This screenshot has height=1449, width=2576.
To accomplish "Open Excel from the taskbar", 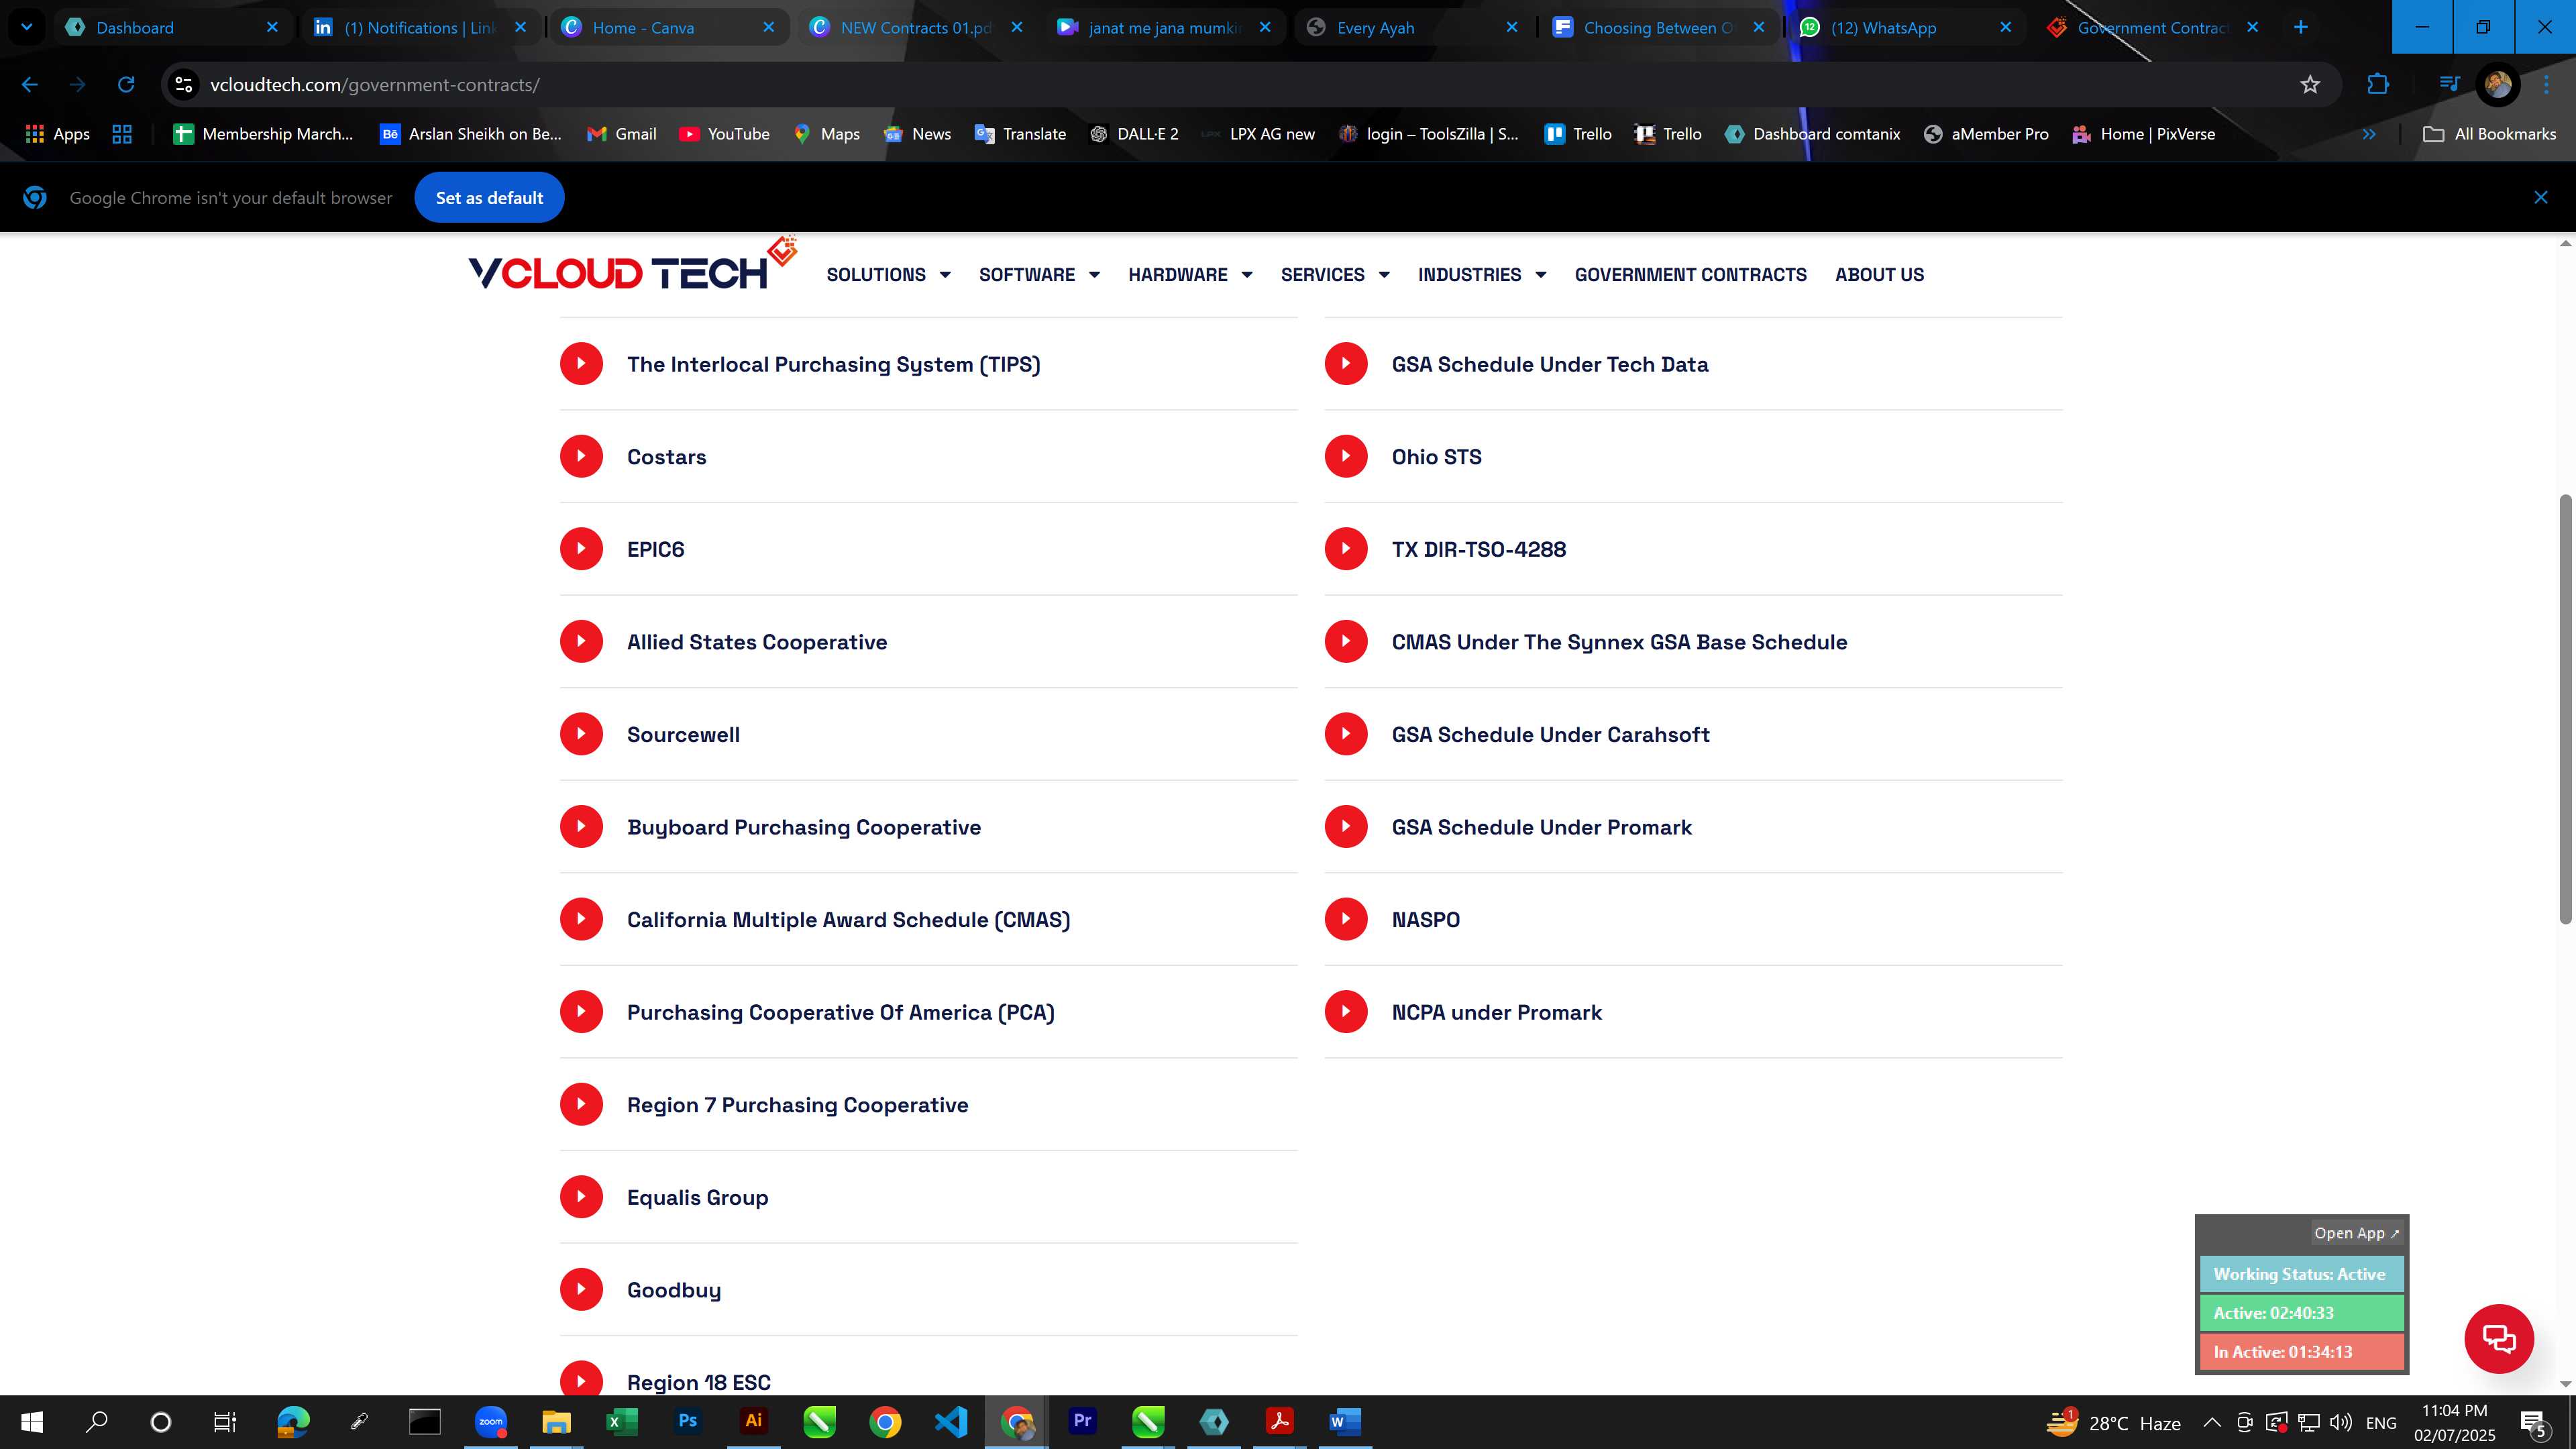I will [x=622, y=1421].
